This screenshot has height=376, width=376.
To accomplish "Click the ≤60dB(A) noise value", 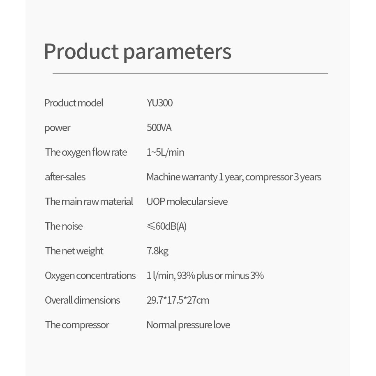I will click(x=166, y=226).
